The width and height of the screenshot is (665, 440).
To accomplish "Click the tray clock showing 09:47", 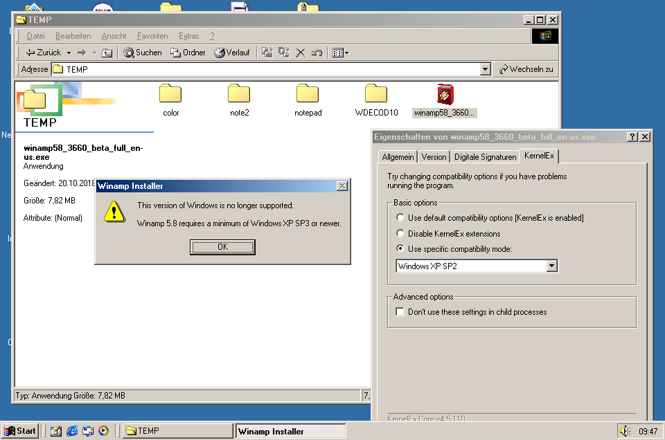I will click(648, 431).
